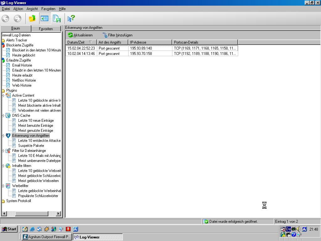This screenshot has width=321, height=241.
Task: Click IP address 195.93.70.158 cell
Action: pos(150,53)
